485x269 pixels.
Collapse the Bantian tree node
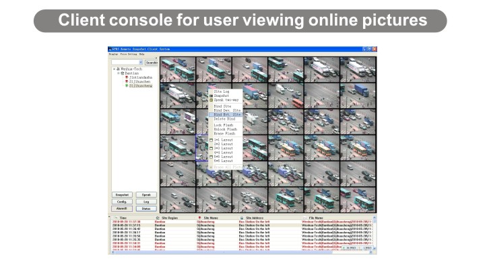(119, 73)
